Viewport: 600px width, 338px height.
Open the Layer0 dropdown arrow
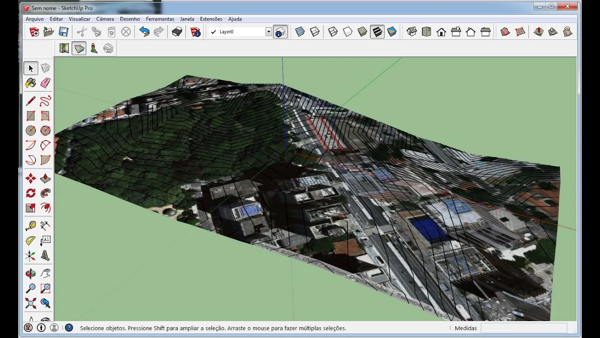coord(269,32)
